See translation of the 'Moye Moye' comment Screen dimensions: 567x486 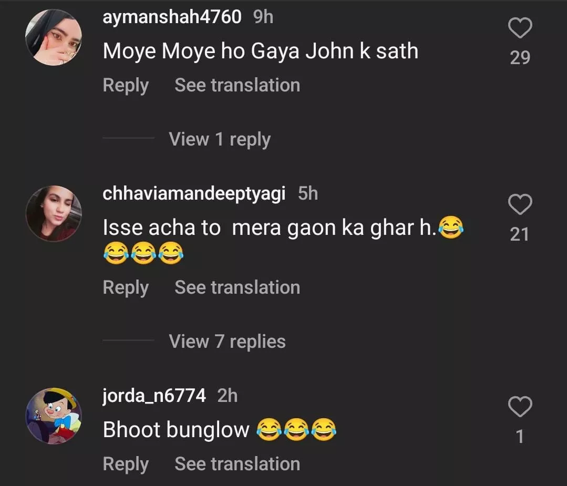(237, 85)
